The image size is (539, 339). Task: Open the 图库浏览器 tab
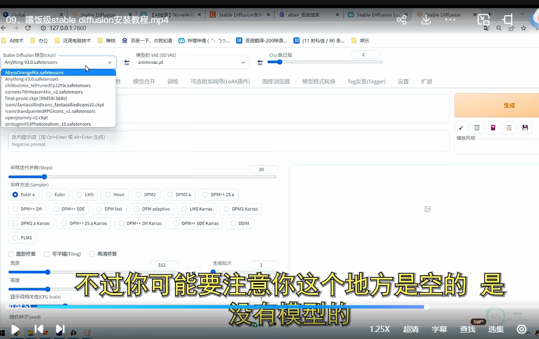(276, 81)
